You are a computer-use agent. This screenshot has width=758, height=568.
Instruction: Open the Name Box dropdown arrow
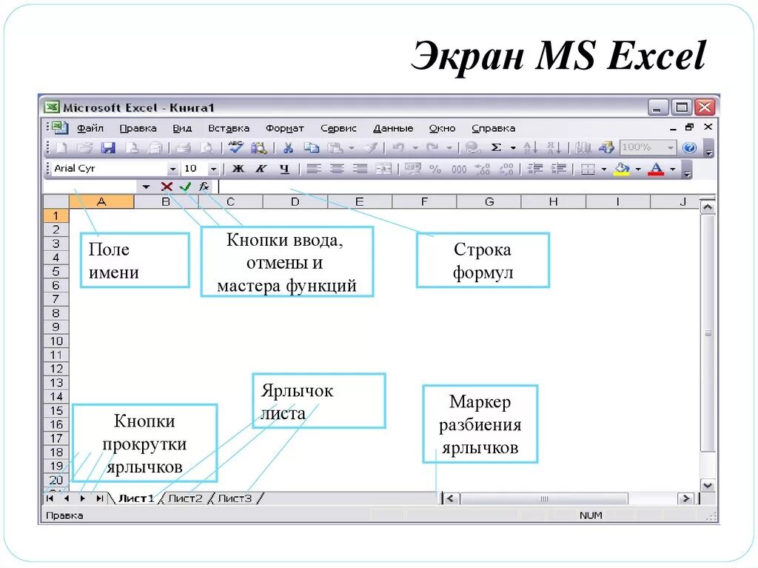pyautogui.click(x=146, y=187)
